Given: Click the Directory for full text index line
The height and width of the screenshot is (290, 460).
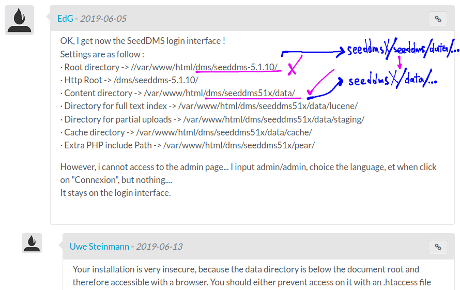Looking at the screenshot, I should (x=209, y=106).
